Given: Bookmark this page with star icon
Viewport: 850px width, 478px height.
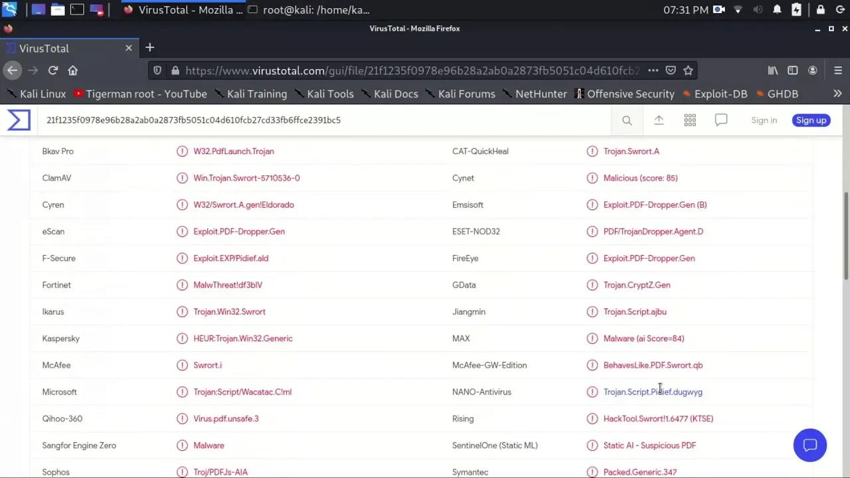Looking at the screenshot, I should [689, 70].
